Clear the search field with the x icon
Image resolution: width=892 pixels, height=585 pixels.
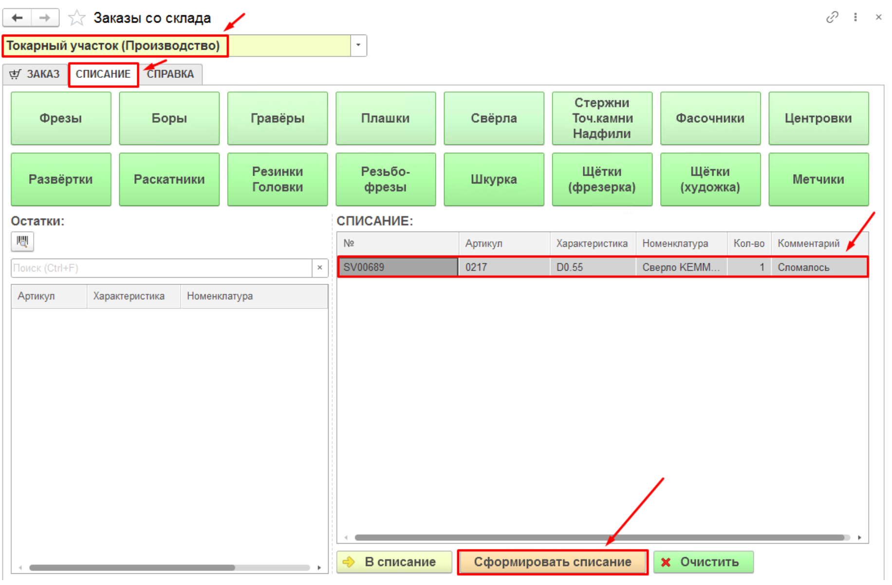(320, 268)
